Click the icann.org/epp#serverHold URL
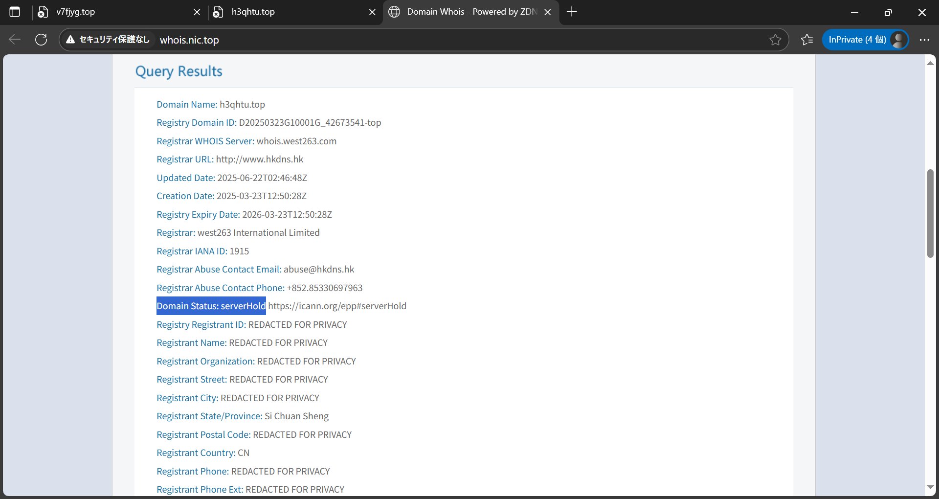The image size is (939, 499). point(337,306)
